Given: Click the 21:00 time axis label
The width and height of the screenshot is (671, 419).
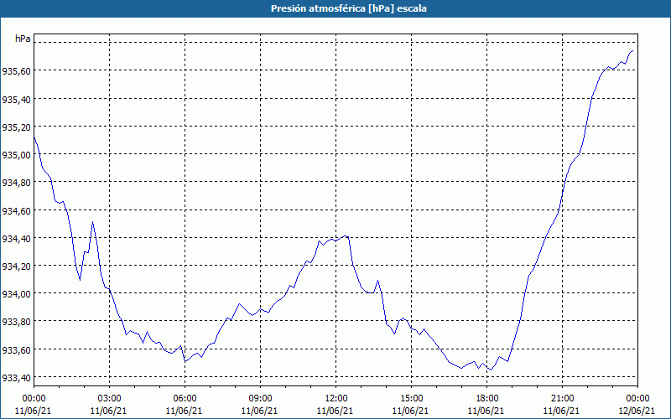Looking at the screenshot, I should 562,399.
